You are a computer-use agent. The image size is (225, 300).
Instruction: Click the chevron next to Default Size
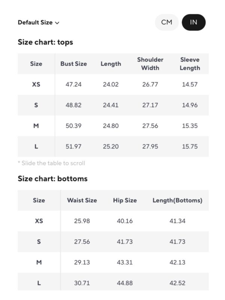pos(57,23)
